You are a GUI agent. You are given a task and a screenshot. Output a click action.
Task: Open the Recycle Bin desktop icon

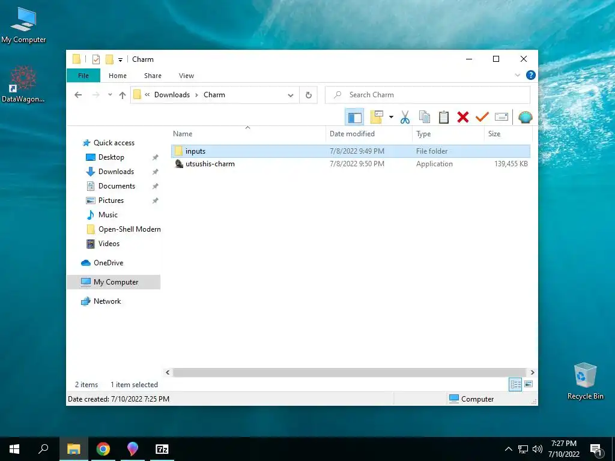point(585,381)
